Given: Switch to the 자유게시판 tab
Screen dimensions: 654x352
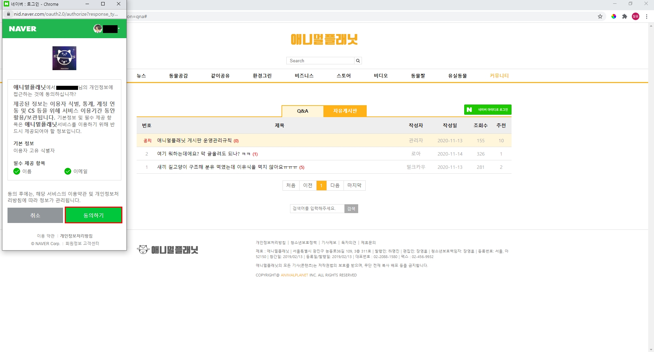Looking at the screenshot, I should [345, 111].
